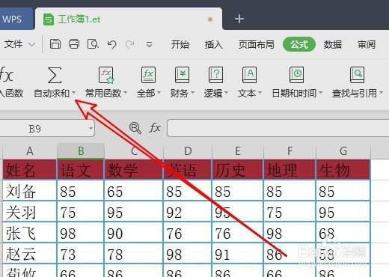Click the 逻辑 logical functions icon
389x277 pixels.
215,75
